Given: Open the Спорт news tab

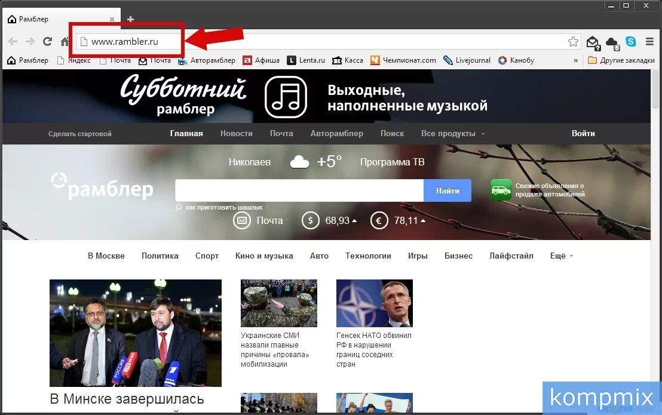Looking at the screenshot, I should coord(207,256).
